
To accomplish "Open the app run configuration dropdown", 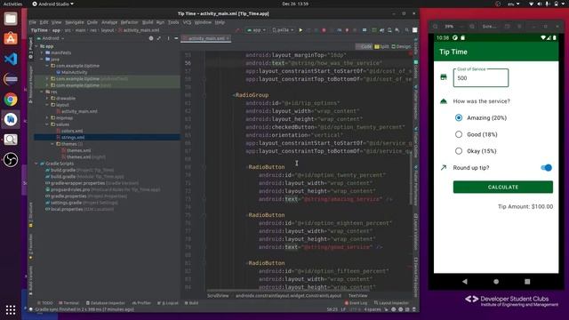I will (x=256, y=30).
